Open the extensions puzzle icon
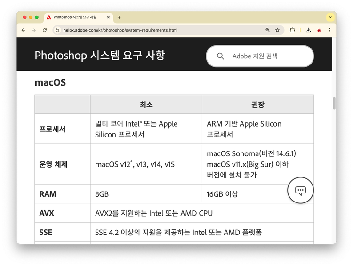This screenshot has height=266, width=353. [292, 30]
